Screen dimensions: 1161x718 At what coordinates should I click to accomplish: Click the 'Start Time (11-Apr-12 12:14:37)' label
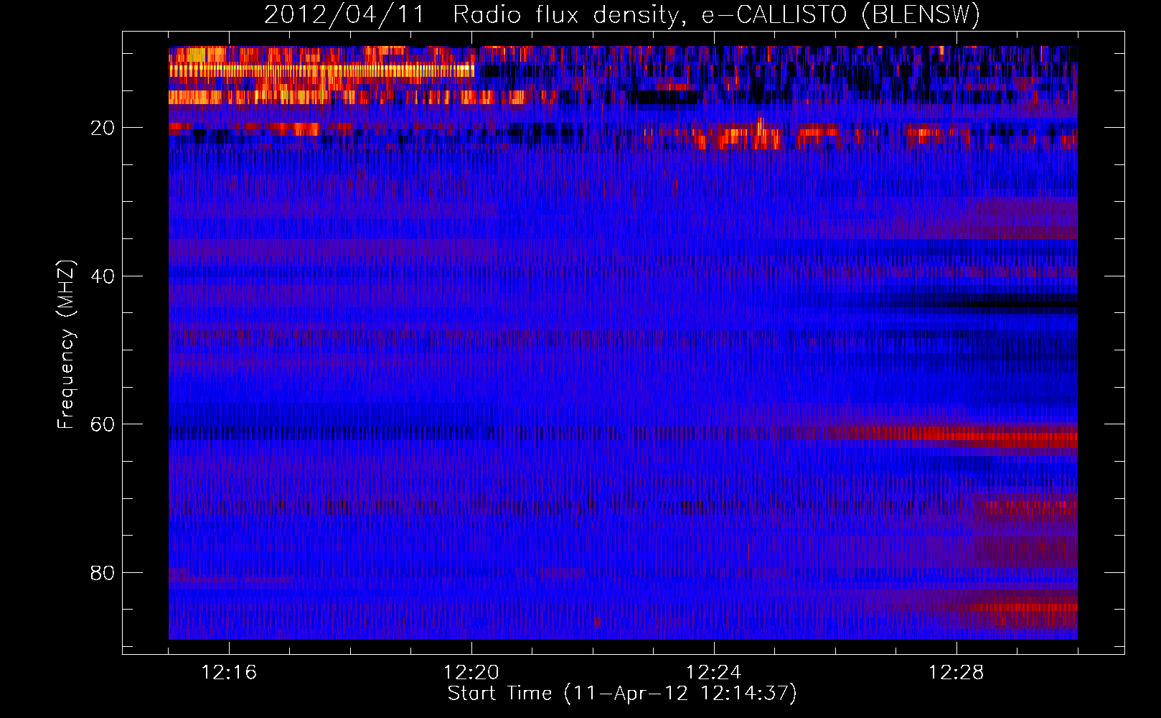pos(622,693)
